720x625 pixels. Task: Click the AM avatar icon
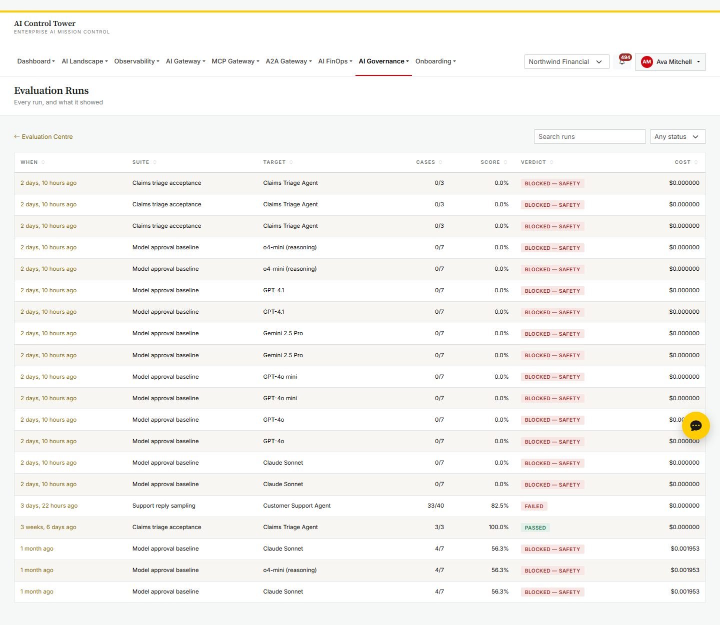(x=647, y=62)
